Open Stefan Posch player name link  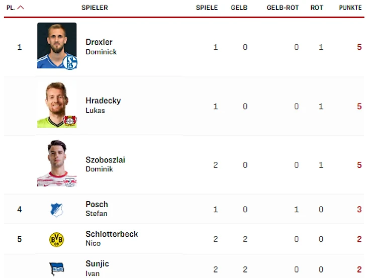pos(97,209)
